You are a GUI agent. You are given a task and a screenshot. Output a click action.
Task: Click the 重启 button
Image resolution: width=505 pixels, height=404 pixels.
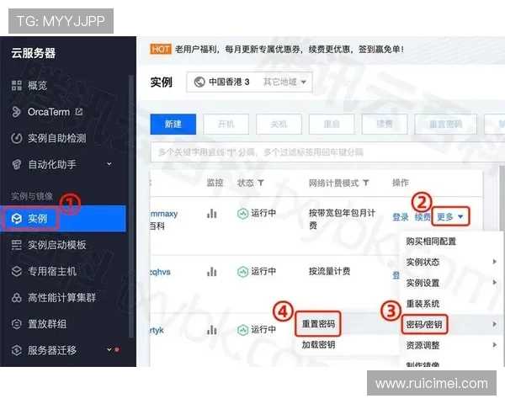pyautogui.click(x=332, y=124)
